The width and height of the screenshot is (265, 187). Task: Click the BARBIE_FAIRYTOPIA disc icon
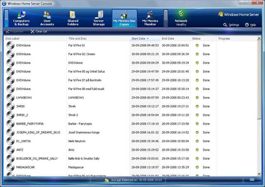point(10,124)
